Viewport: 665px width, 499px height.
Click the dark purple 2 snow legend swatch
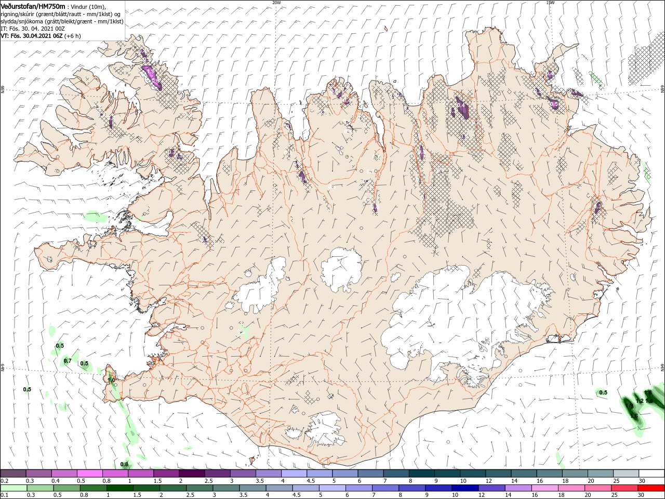tap(192, 474)
